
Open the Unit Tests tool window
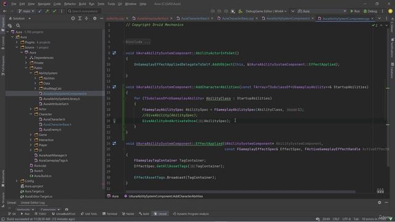(89, 214)
